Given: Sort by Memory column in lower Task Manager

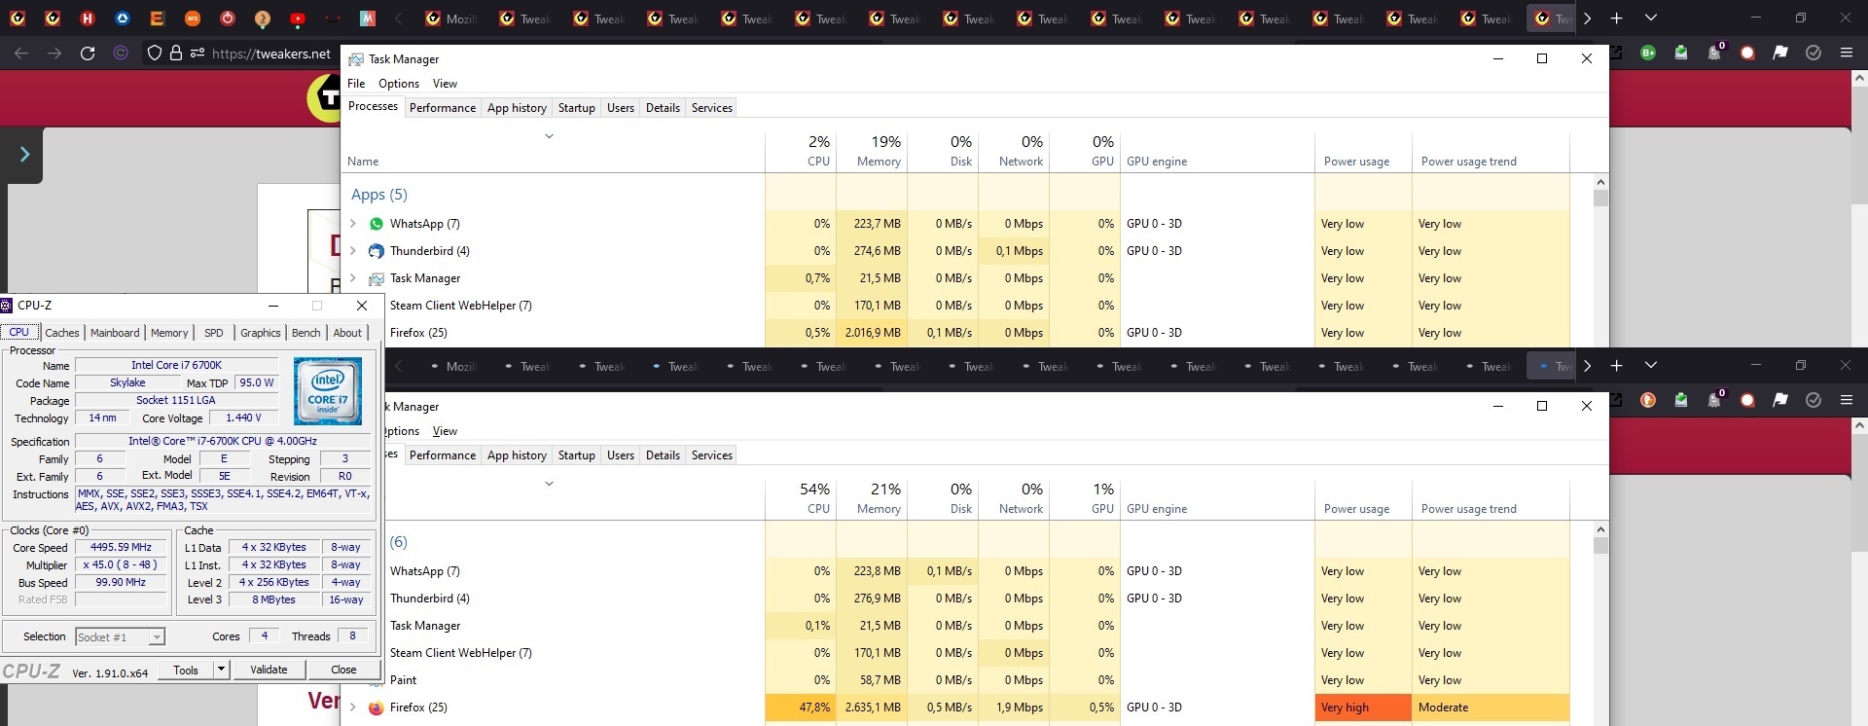Looking at the screenshot, I should point(872,498).
